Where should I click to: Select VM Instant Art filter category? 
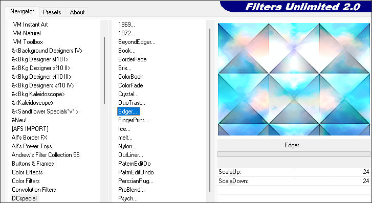tap(30, 25)
